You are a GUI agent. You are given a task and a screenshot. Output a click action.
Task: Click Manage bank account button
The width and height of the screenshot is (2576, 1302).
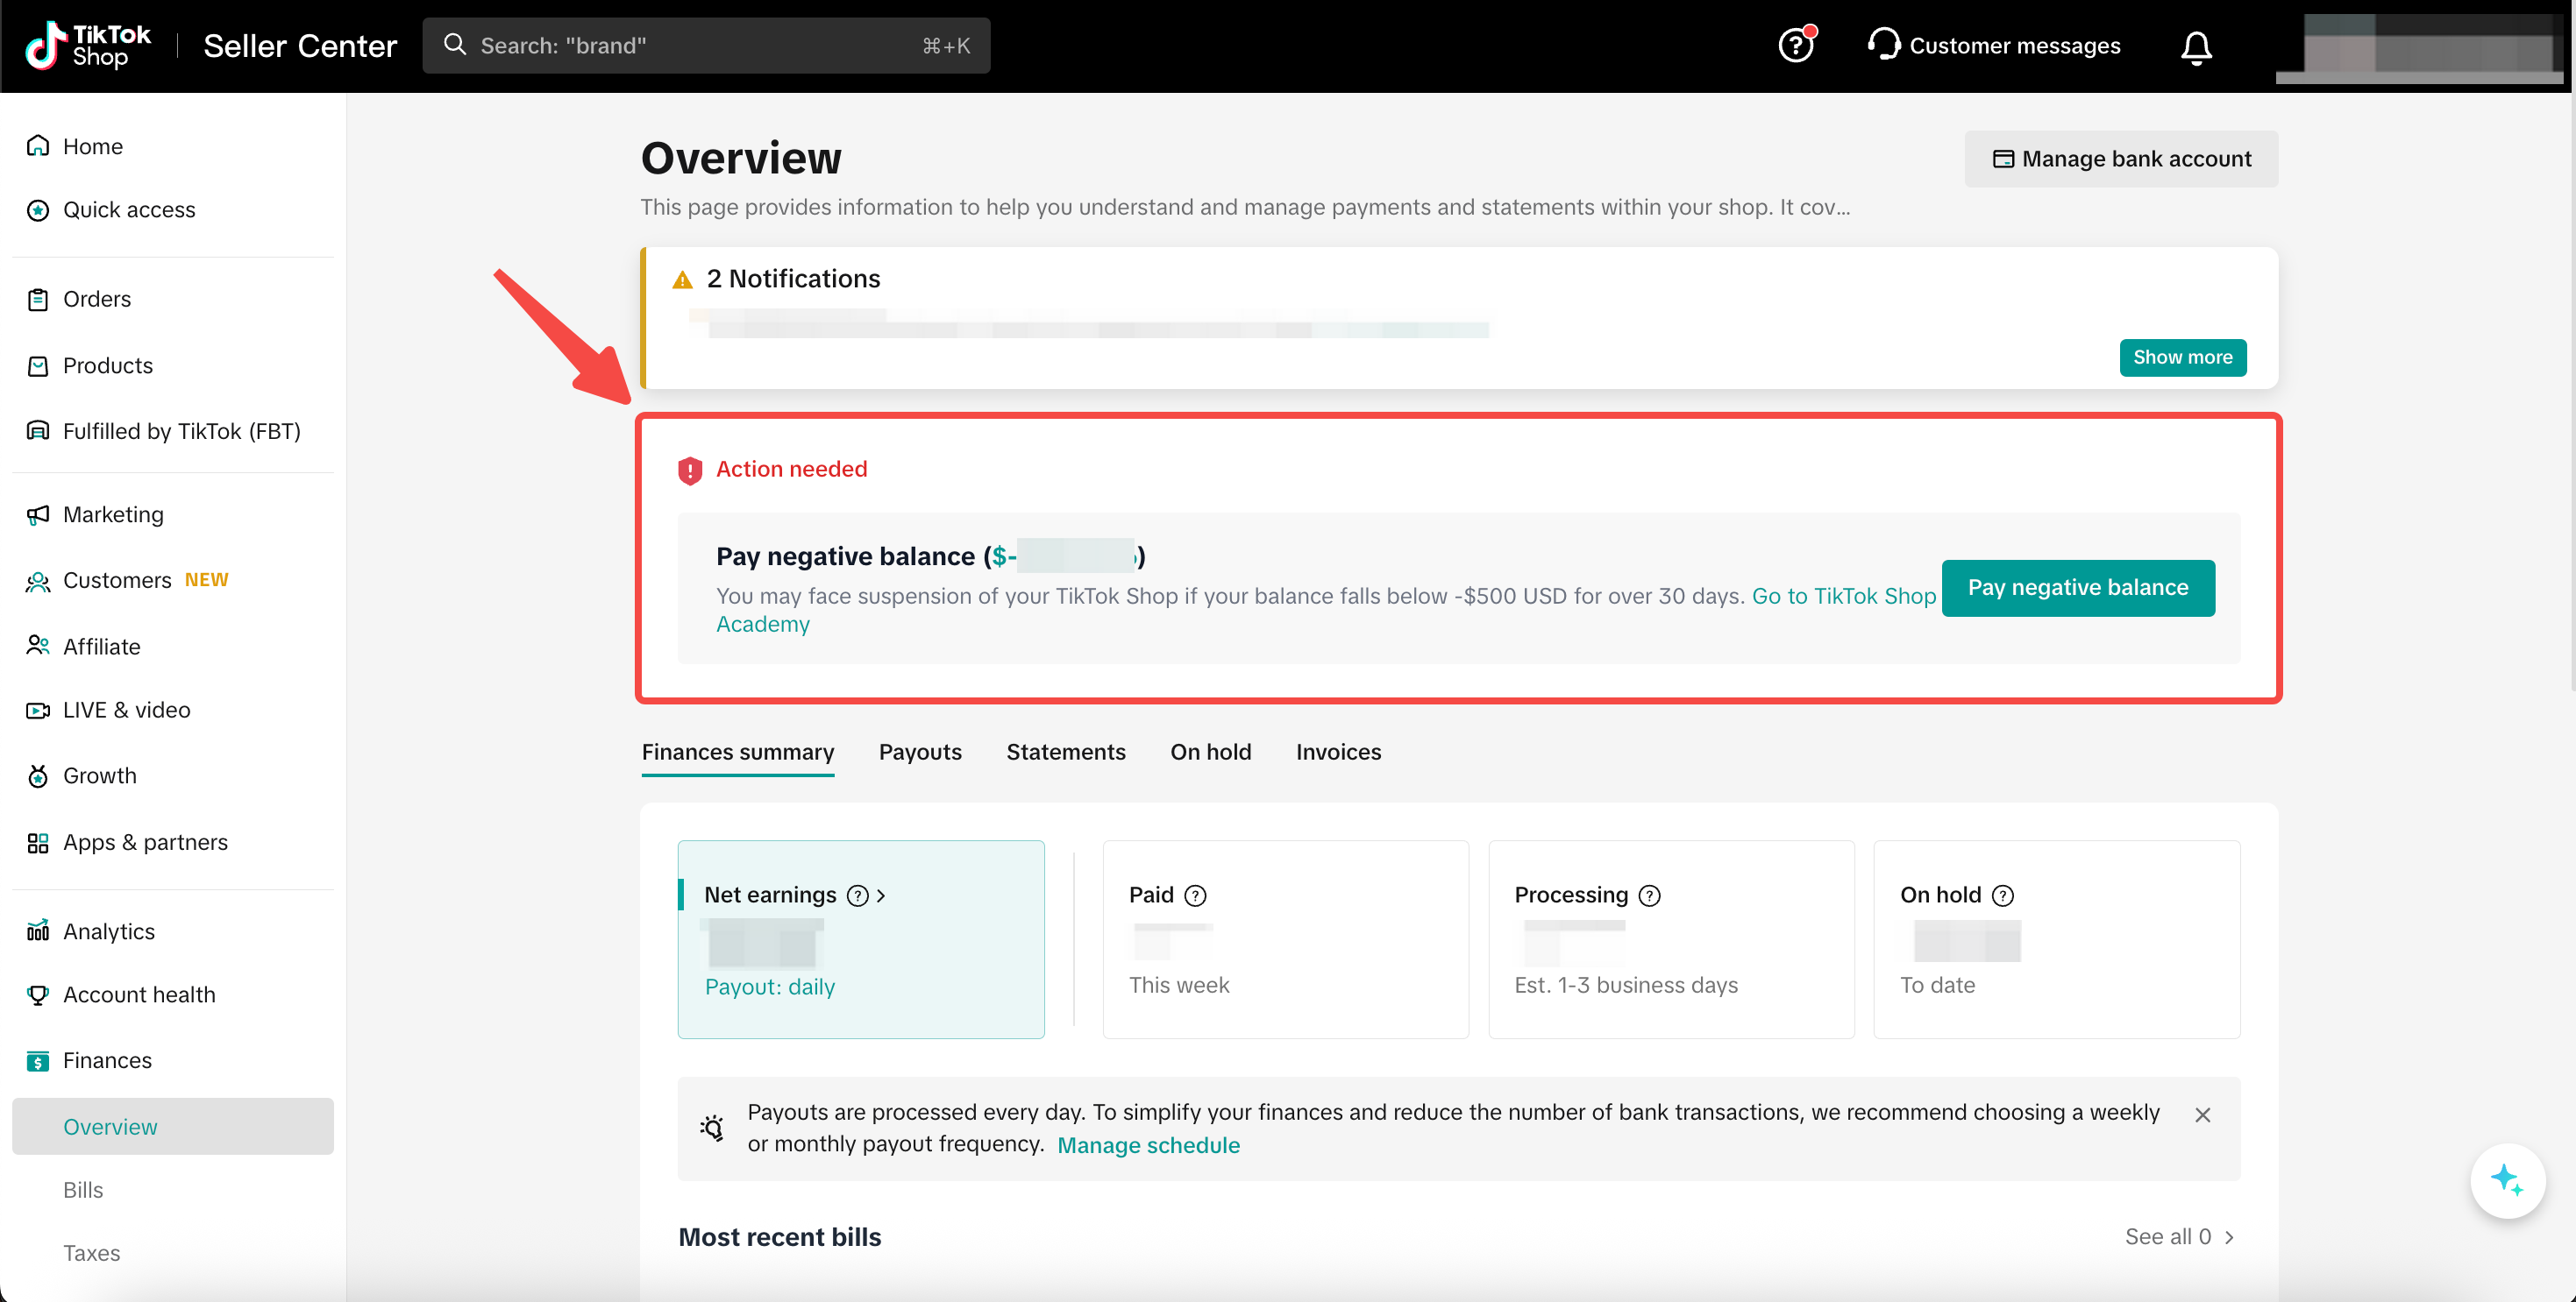(x=2121, y=159)
